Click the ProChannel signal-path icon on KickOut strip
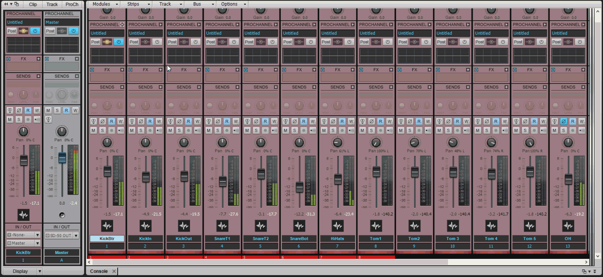Viewport: 603px width, 277px height. coord(184,42)
